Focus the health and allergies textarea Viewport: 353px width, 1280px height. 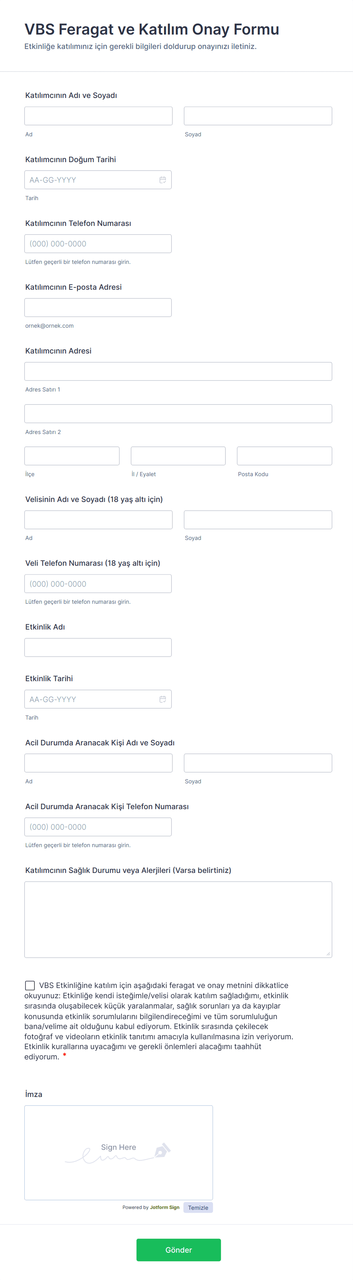tap(178, 919)
